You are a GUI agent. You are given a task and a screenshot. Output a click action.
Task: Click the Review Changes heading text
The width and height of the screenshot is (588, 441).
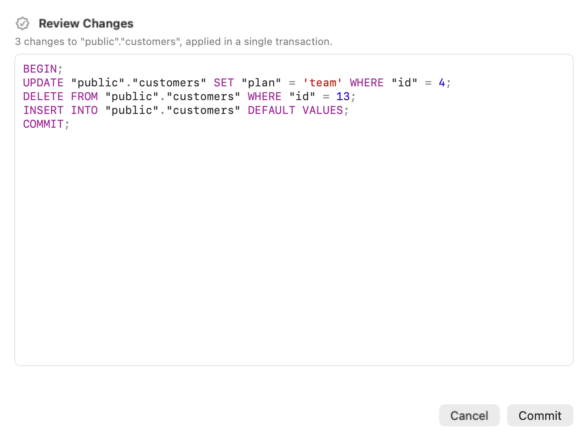tap(86, 23)
